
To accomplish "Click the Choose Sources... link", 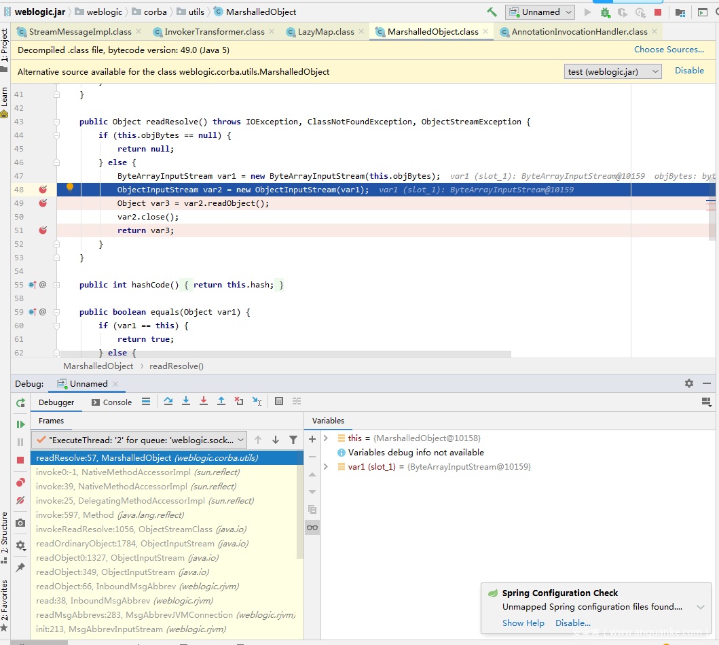I will (669, 50).
